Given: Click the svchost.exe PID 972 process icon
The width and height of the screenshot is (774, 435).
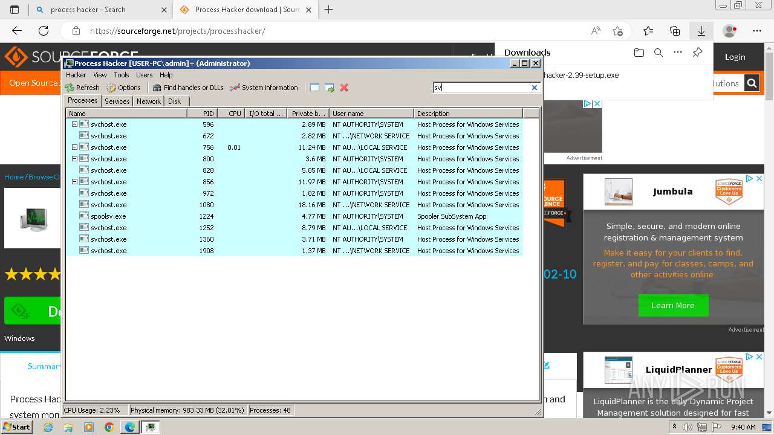Looking at the screenshot, I should click(84, 193).
